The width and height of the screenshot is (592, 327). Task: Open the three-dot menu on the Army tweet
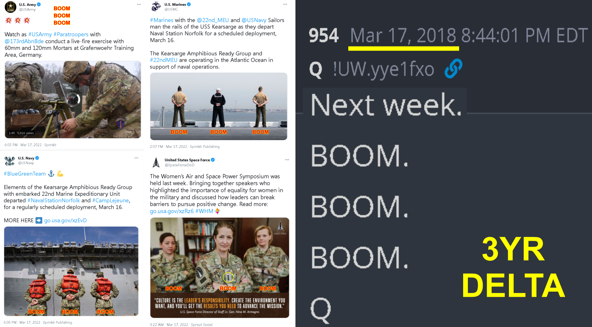pyautogui.click(x=139, y=4)
